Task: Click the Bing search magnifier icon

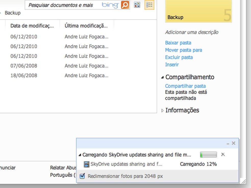Action: coord(125,5)
